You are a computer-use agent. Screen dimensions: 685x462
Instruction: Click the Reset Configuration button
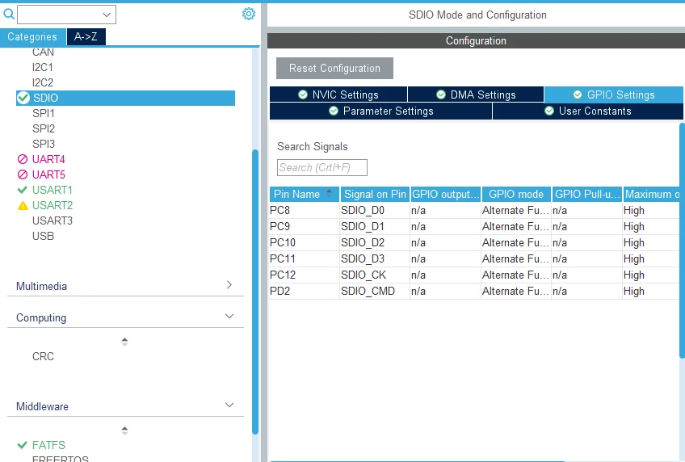(x=334, y=68)
